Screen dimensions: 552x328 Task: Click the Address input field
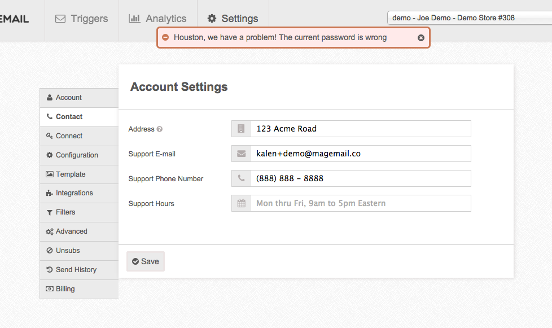tap(360, 129)
